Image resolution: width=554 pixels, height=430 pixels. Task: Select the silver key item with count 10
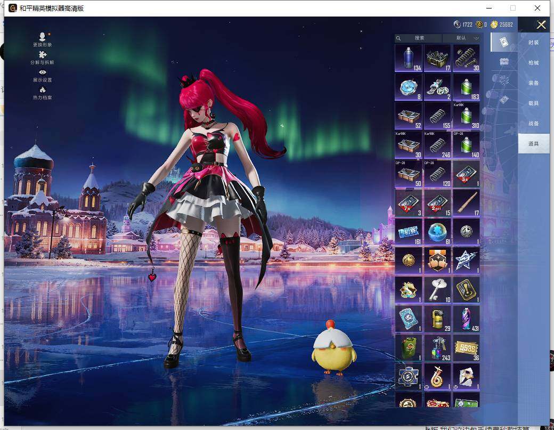[437, 289]
